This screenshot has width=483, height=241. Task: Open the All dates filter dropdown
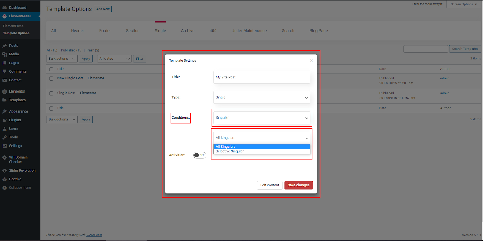[x=114, y=59]
